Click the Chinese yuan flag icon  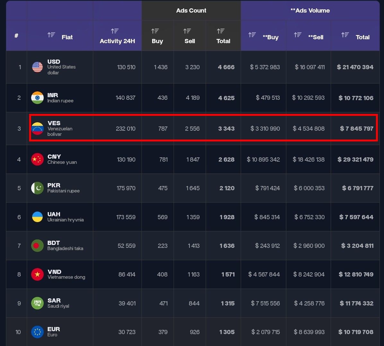(37, 159)
